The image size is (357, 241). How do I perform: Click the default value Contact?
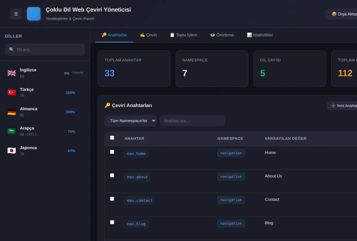click(272, 199)
